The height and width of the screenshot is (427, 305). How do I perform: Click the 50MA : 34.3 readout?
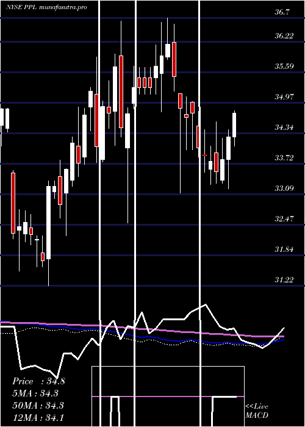point(38,405)
